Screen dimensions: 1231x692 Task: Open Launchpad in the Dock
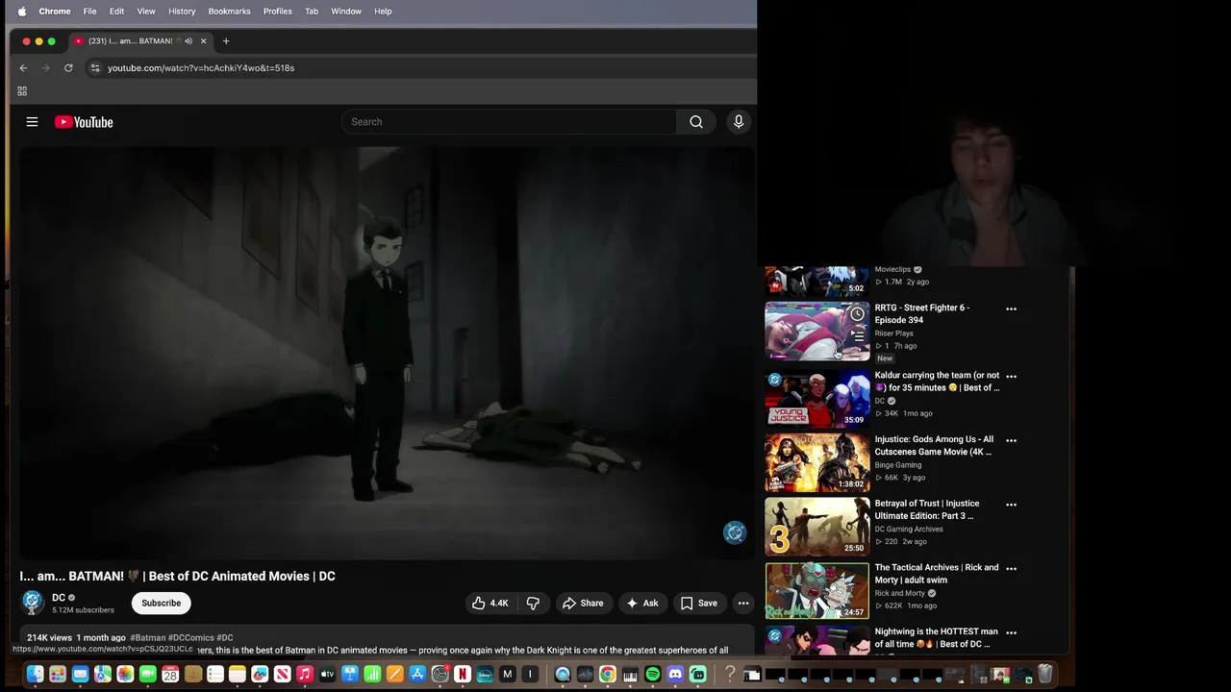click(x=58, y=675)
